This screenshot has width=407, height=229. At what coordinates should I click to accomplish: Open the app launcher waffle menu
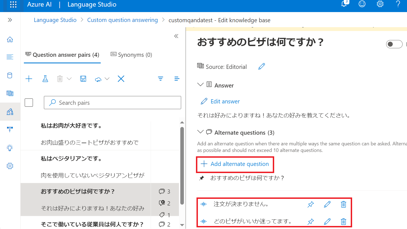coord(13,4)
